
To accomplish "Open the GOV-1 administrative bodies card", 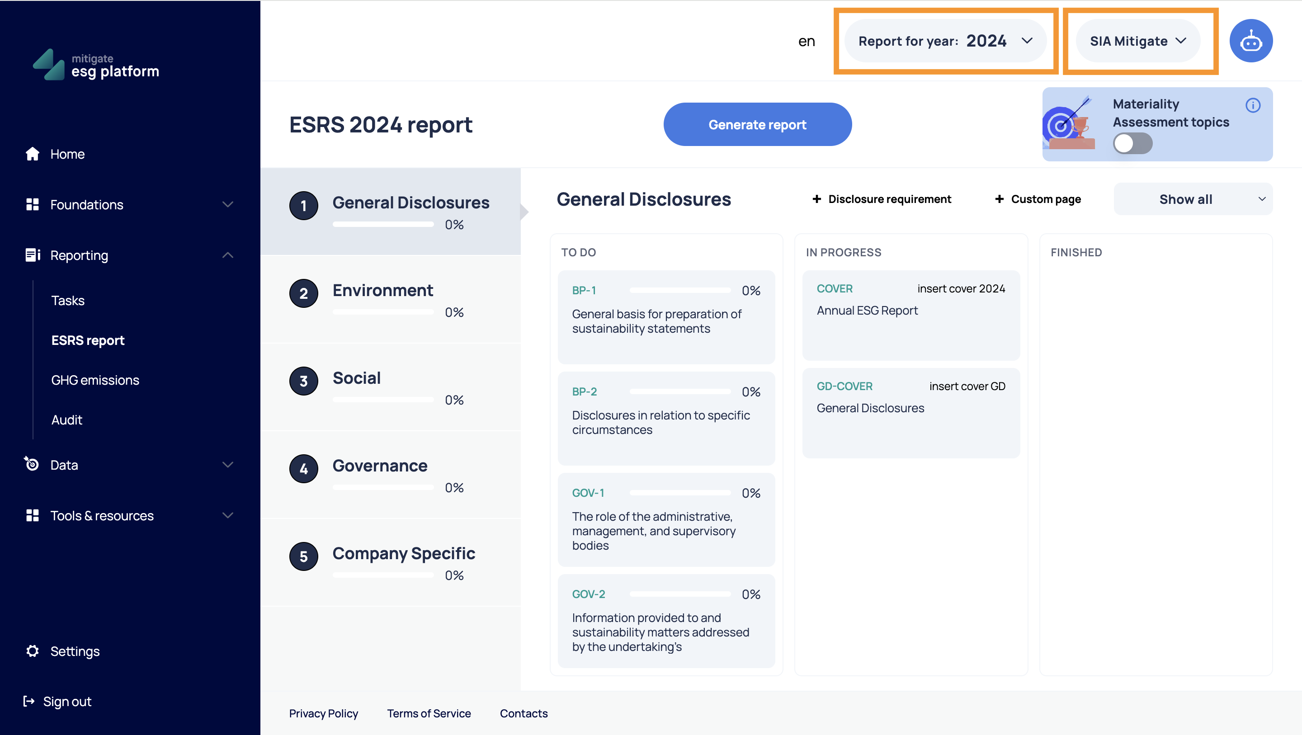I will pos(666,520).
